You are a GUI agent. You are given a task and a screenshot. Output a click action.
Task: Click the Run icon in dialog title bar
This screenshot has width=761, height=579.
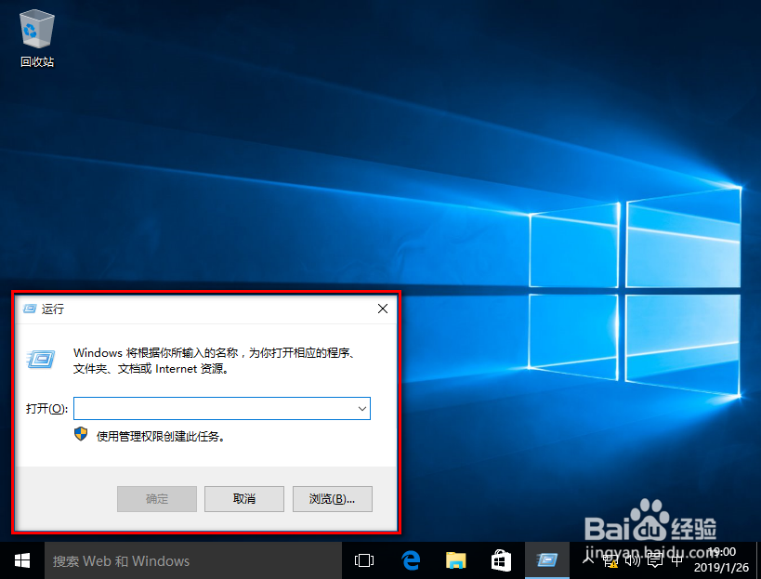coord(30,309)
